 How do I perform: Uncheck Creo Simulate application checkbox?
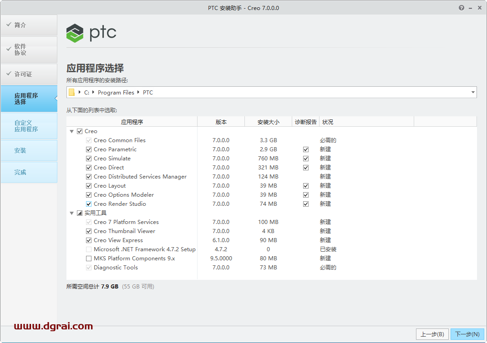[x=89, y=159]
